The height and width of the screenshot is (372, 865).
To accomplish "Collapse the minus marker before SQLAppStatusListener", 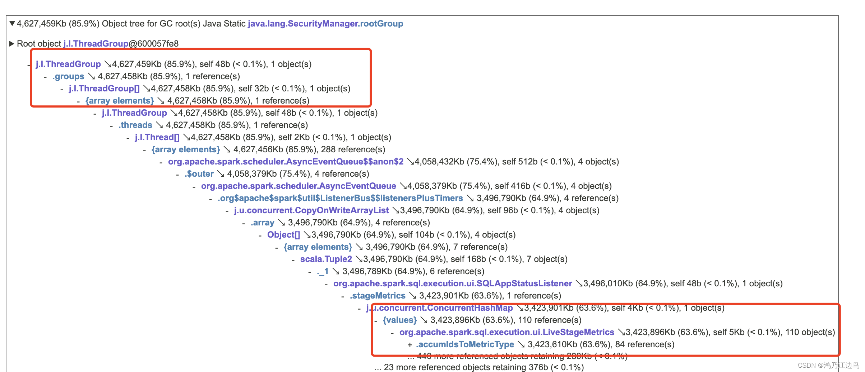I will (326, 284).
